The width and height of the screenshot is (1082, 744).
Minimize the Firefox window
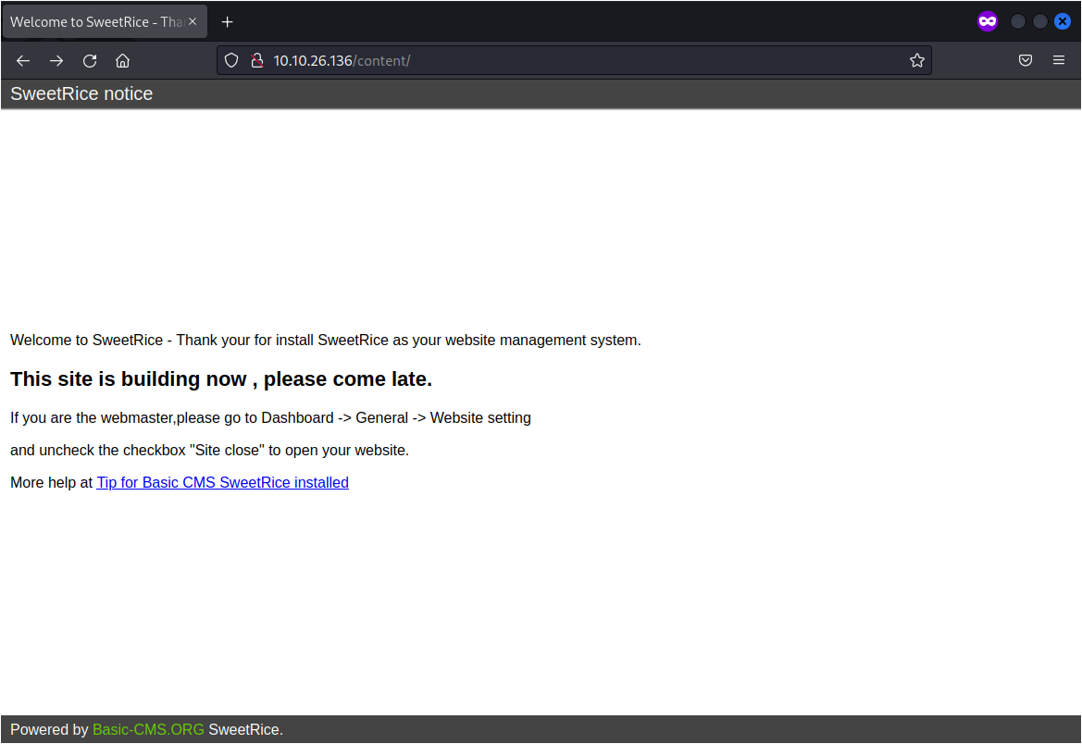tap(1018, 20)
